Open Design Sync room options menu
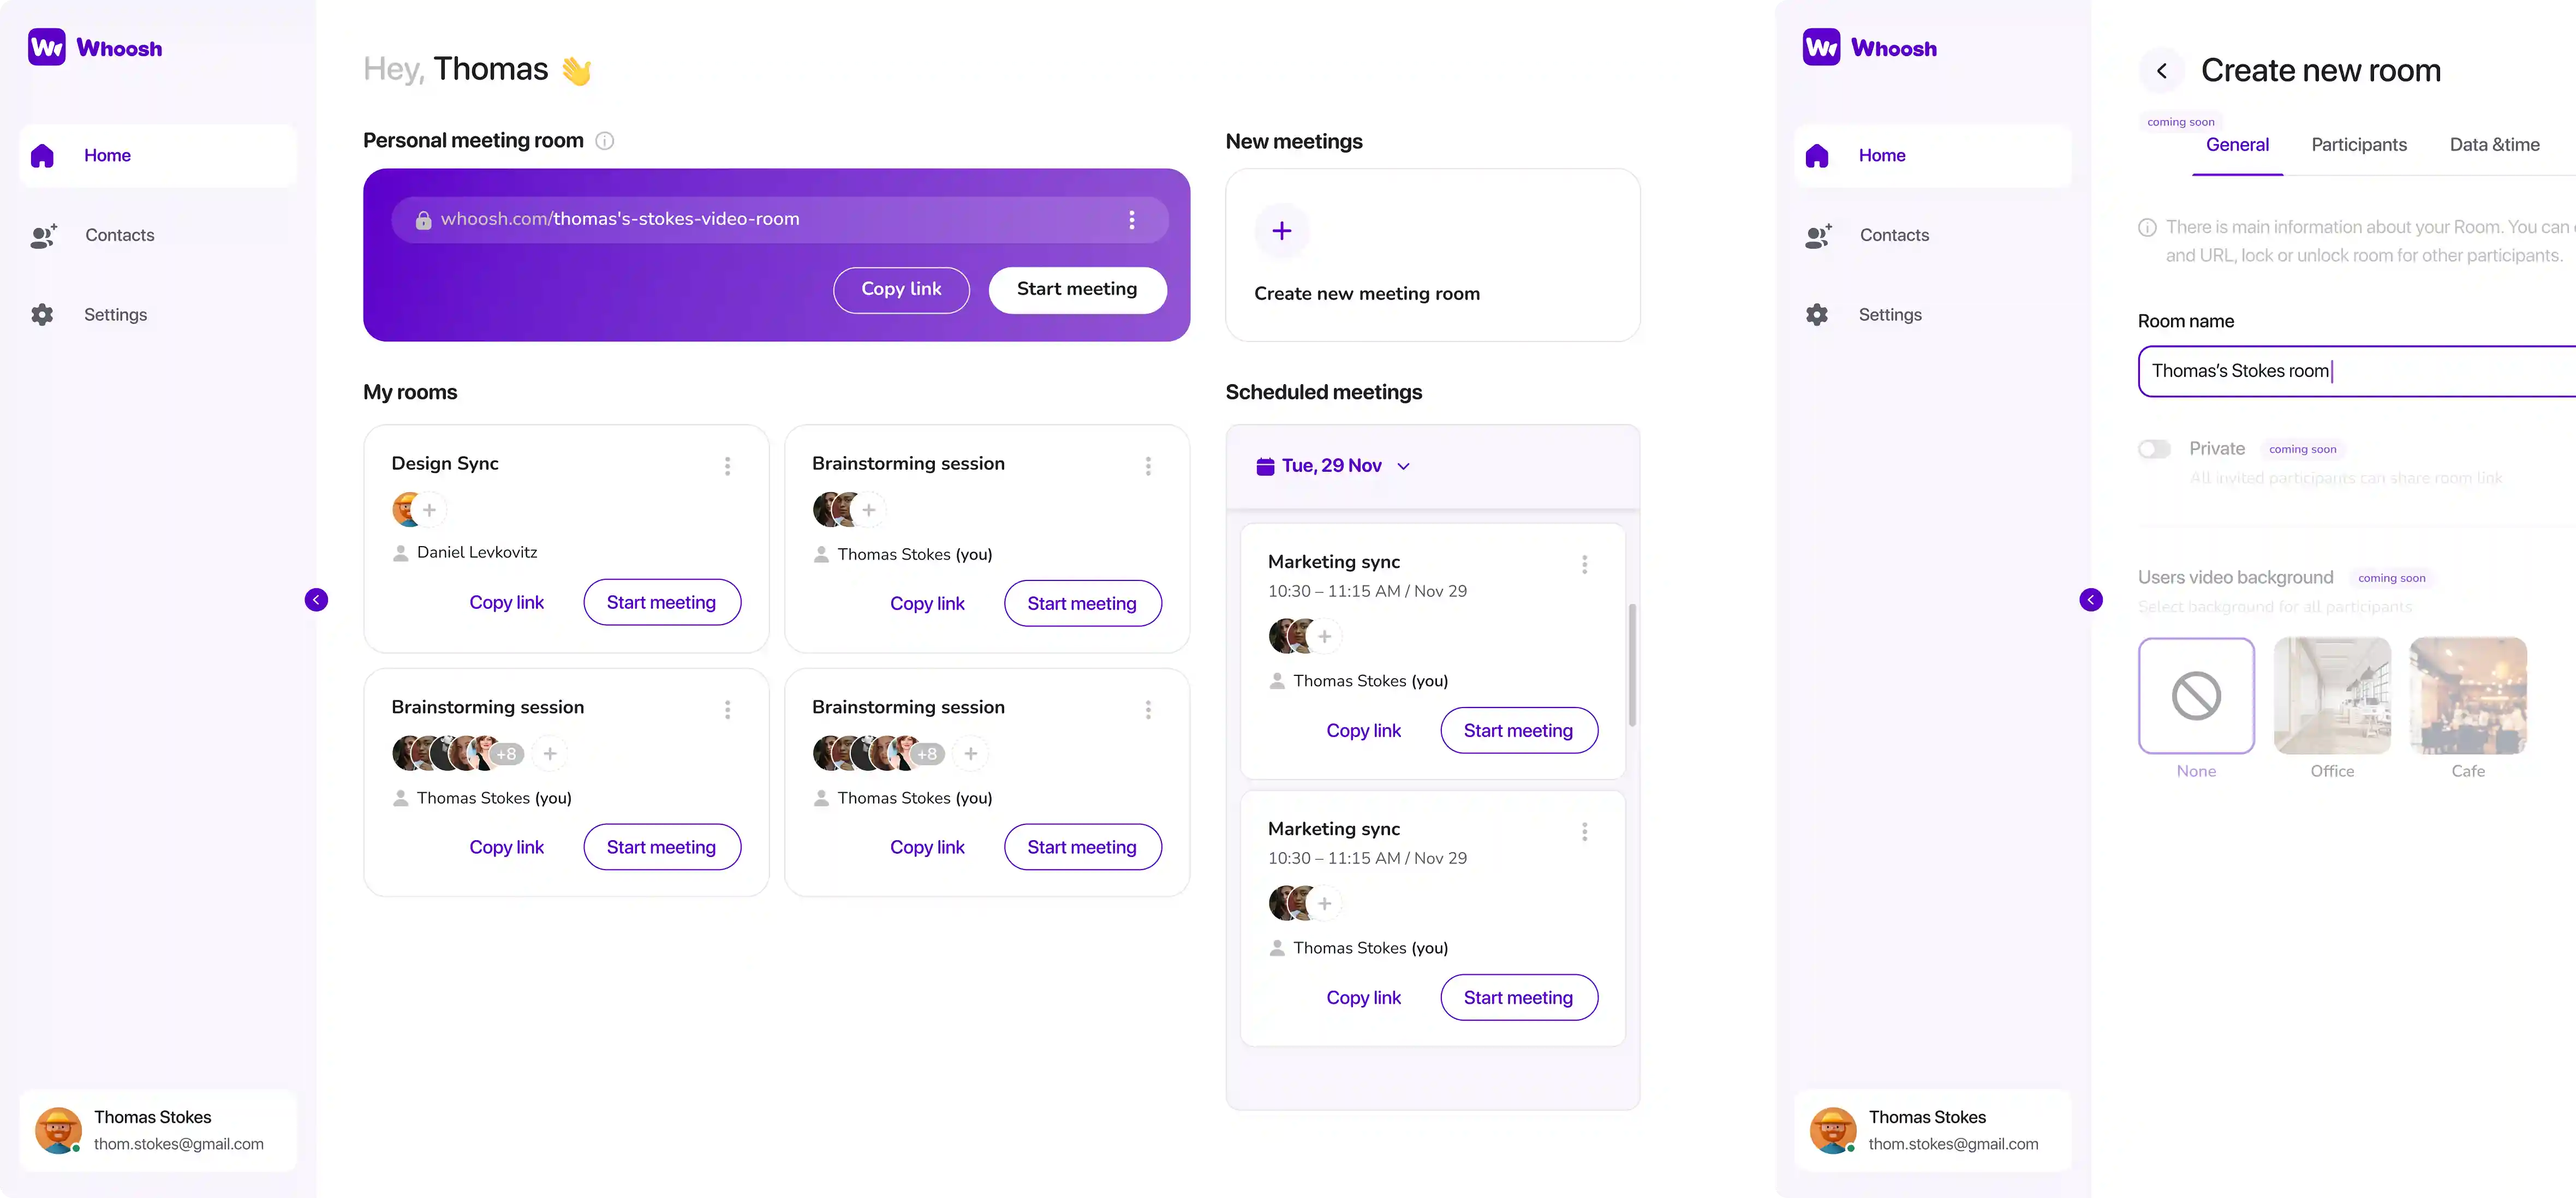 (727, 466)
